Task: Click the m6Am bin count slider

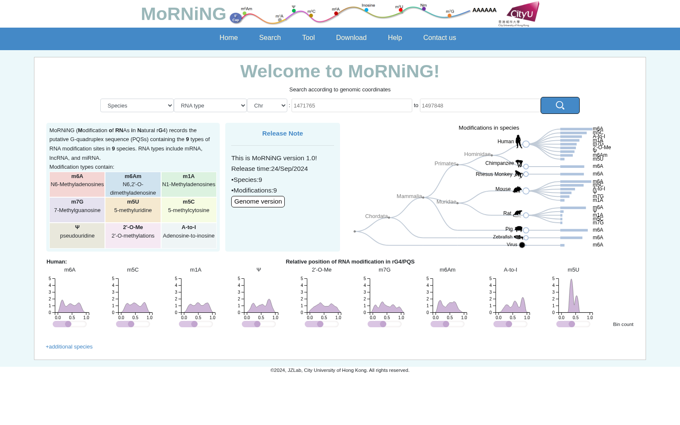Action: pos(447,324)
